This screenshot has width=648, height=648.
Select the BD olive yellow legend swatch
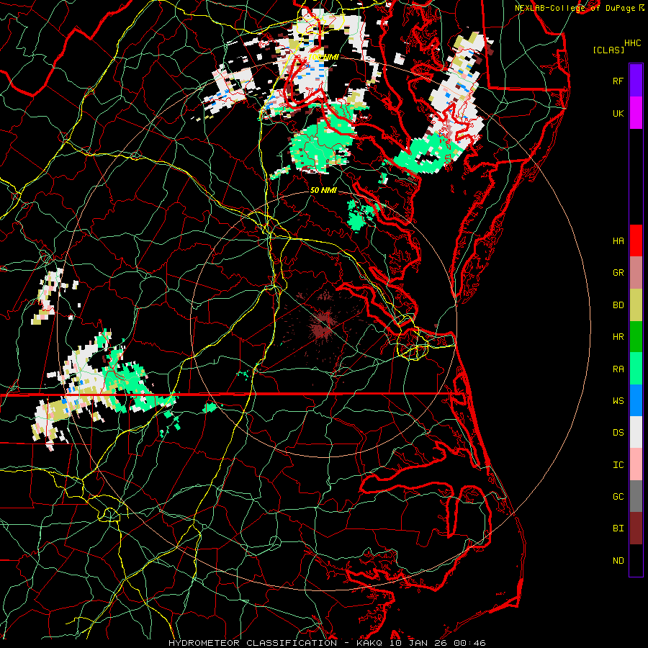point(636,305)
